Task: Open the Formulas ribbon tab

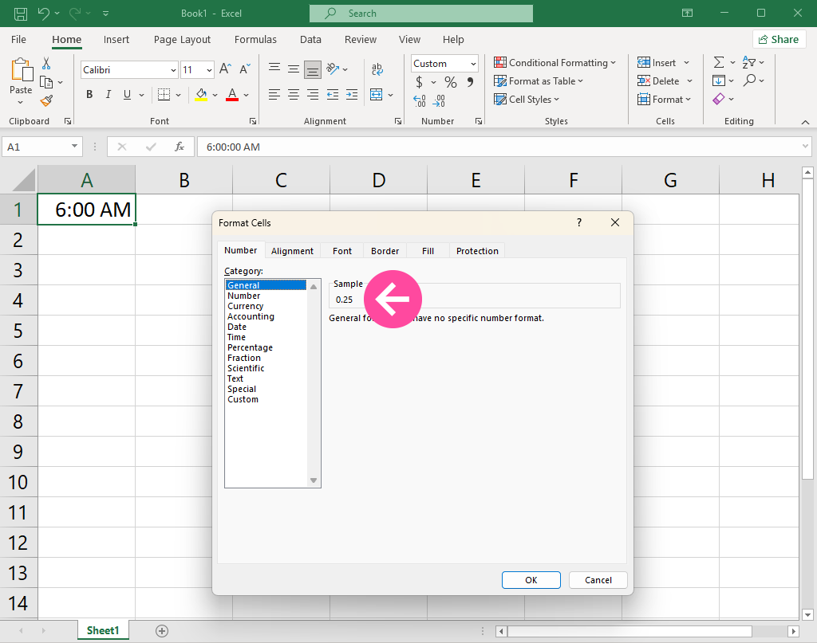Action: [255, 40]
